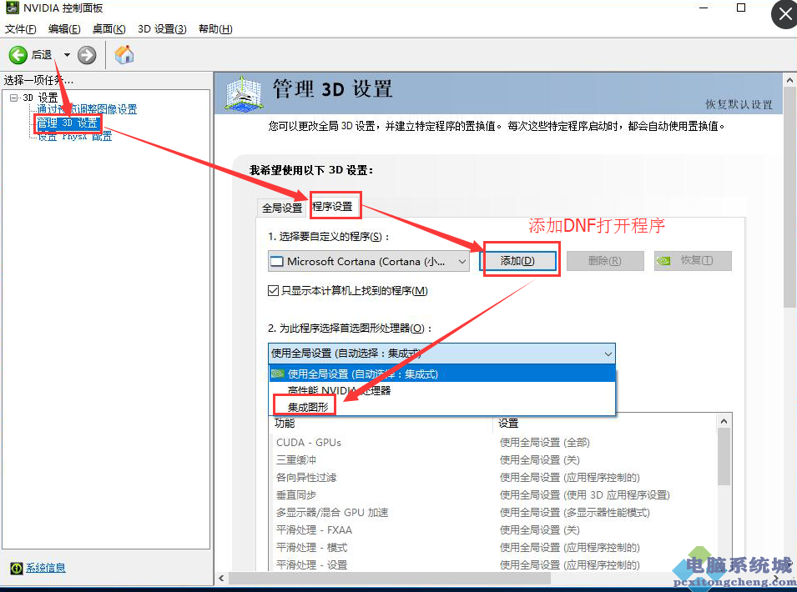The height and width of the screenshot is (592, 797).
Task: Select 管理 3D 设置 tree item
Action: pos(67,123)
